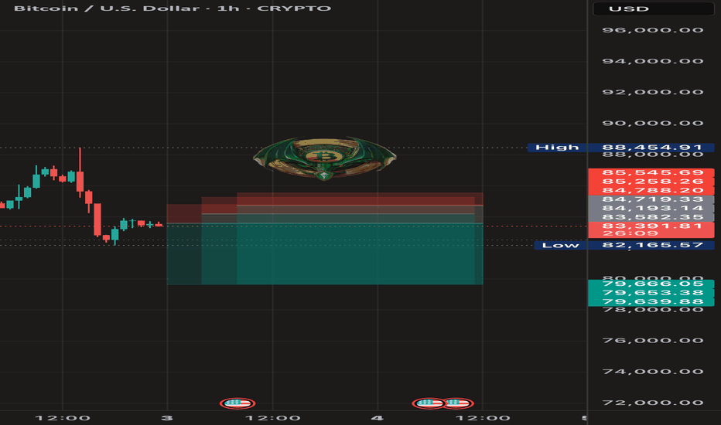Image resolution: width=721 pixels, height=425 pixels.
Task: Click the 96,000.00 price scale value
Action: click(x=653, y=30)
